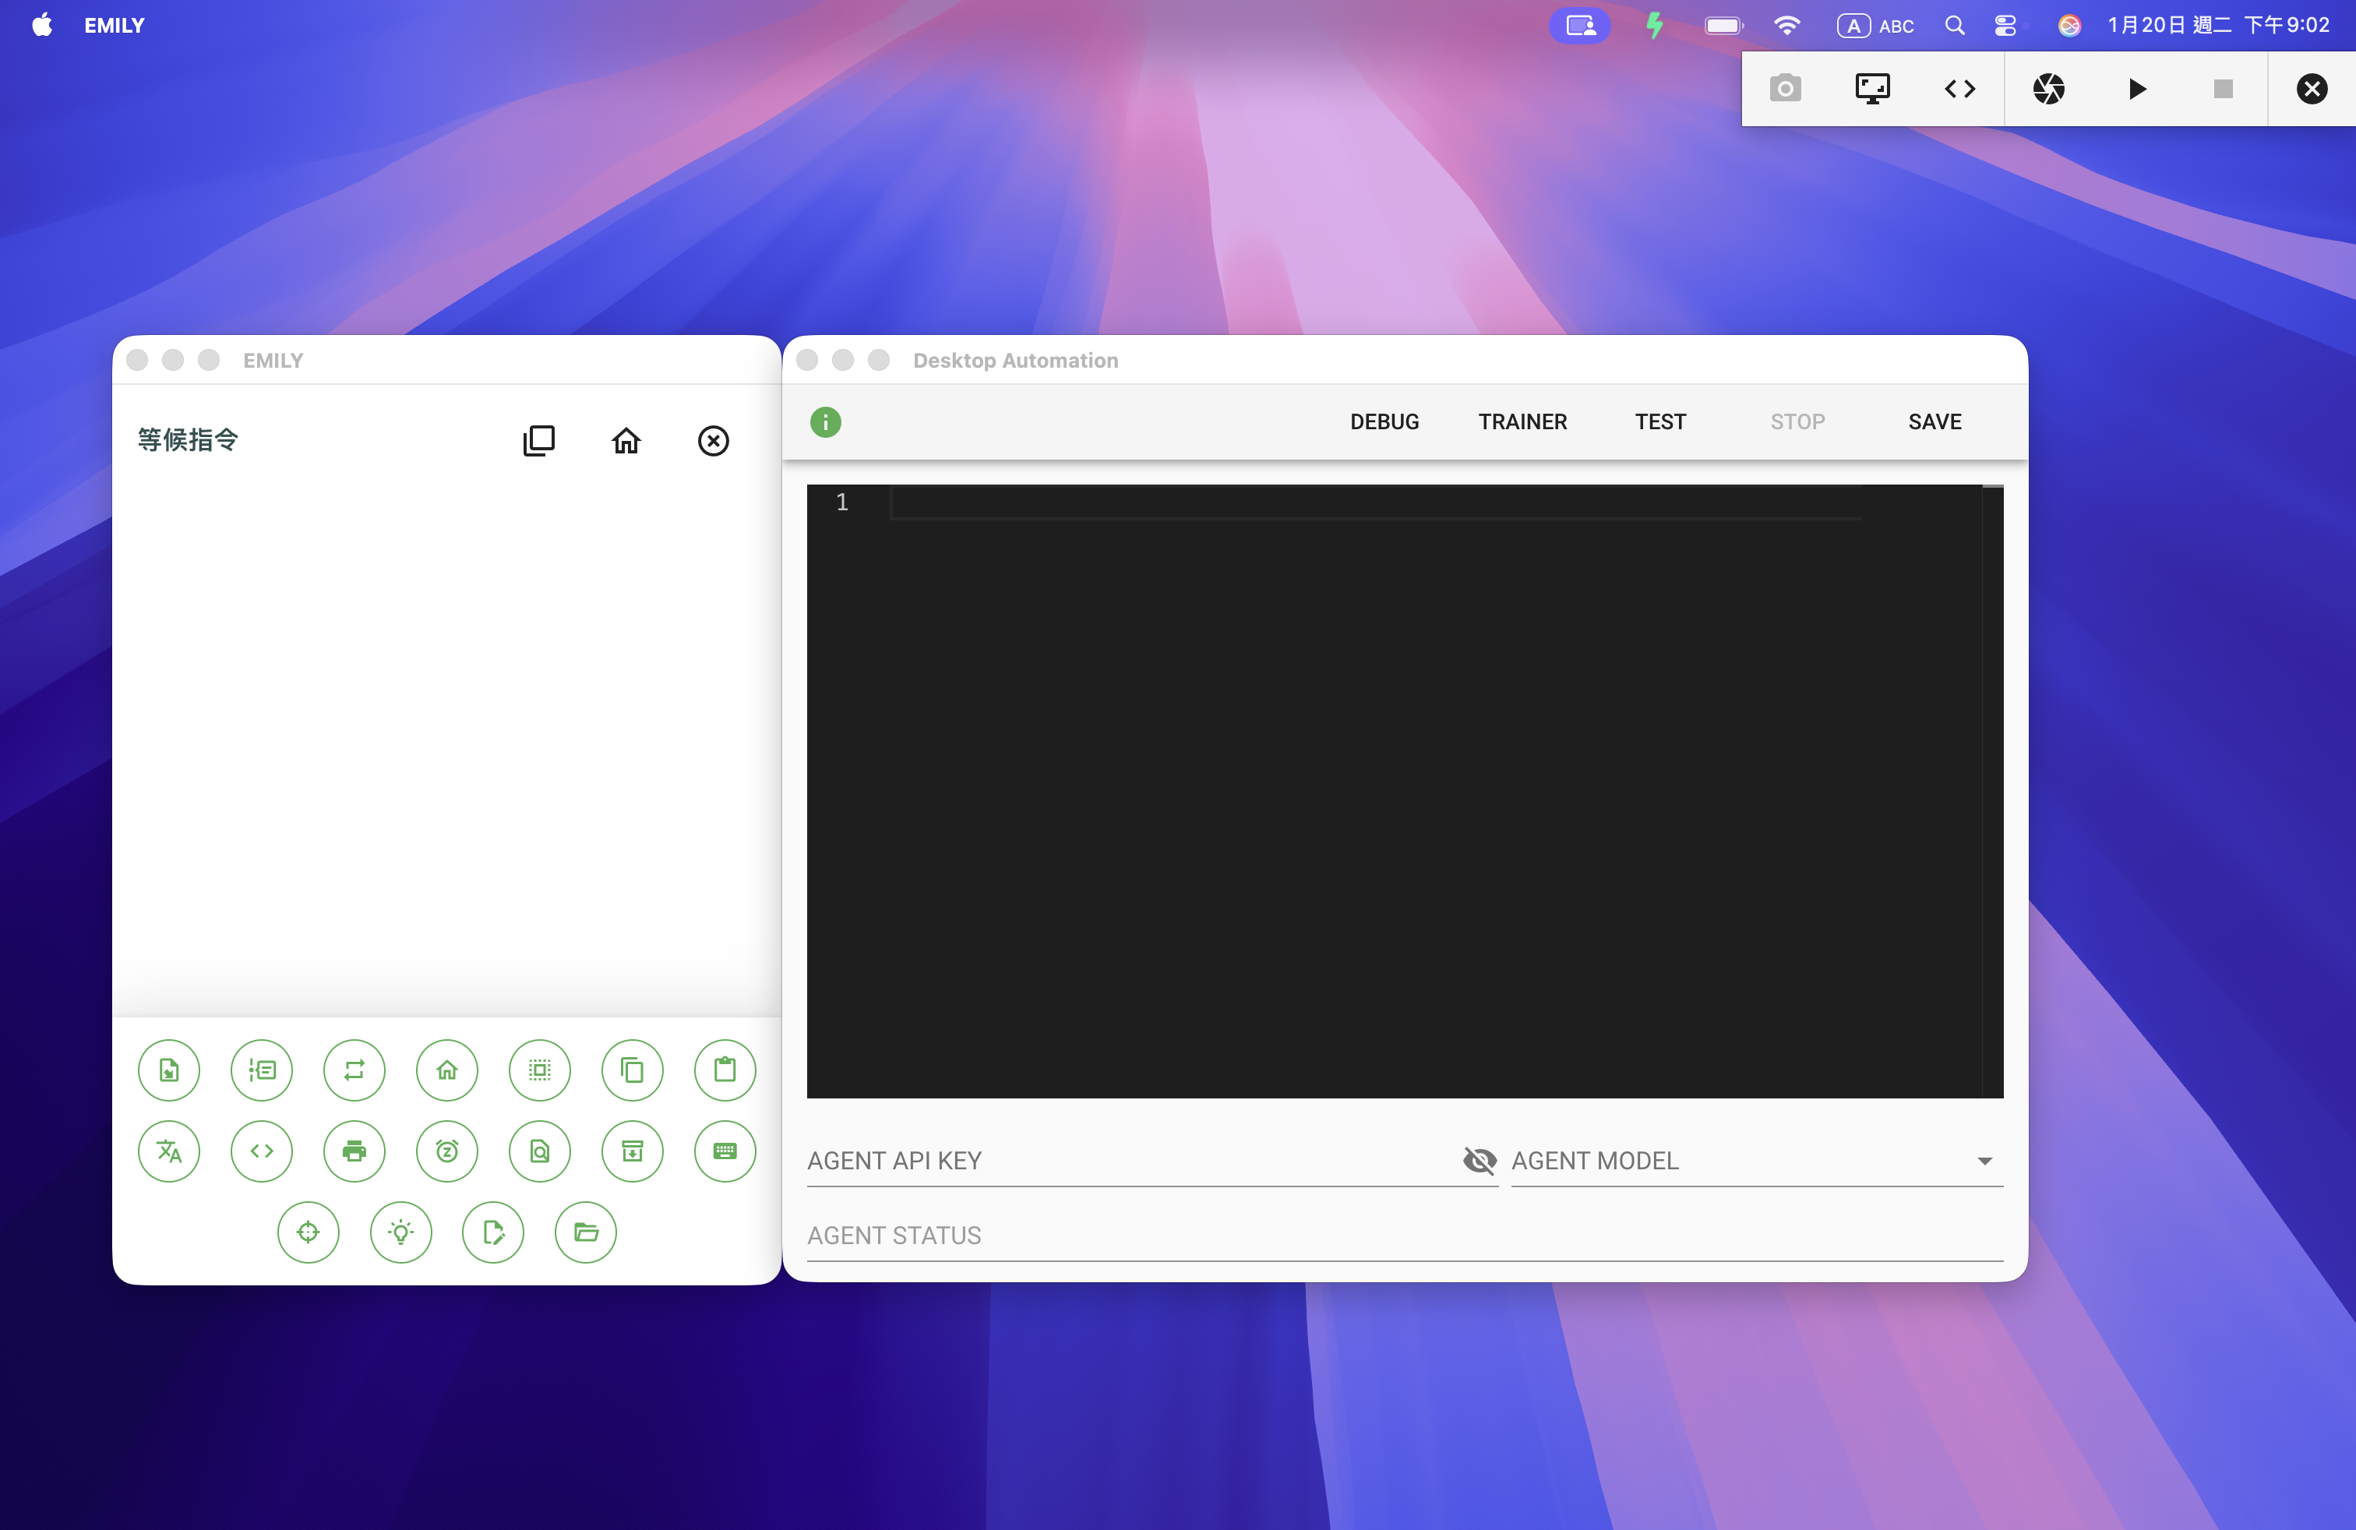Image resolution: width=2356 pixels, height=1530 pixels.
Task: Click the alarm snooze clock icon
Action: click(x=446, y=1151)
